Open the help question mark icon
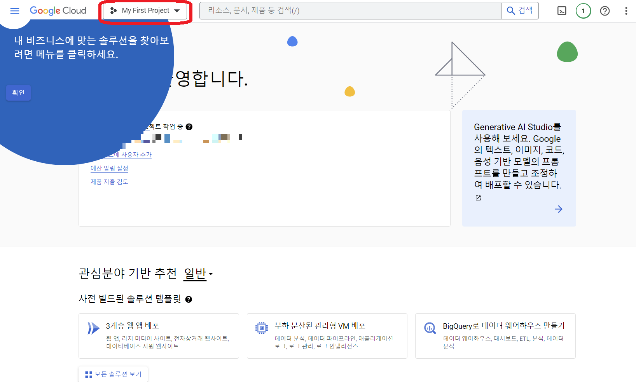Image resolution: width=636 pixels, height=382 pixels. click(605, 11)
